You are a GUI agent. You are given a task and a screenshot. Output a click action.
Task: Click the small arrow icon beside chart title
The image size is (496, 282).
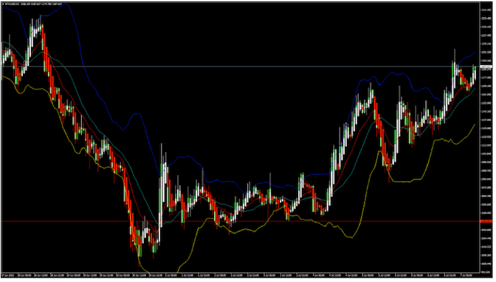coord(3,4)
